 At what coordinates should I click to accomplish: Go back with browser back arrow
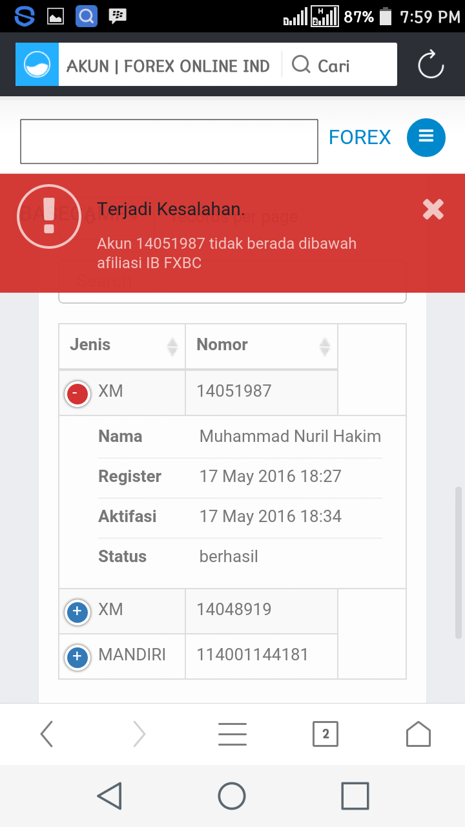click(46, 734)
